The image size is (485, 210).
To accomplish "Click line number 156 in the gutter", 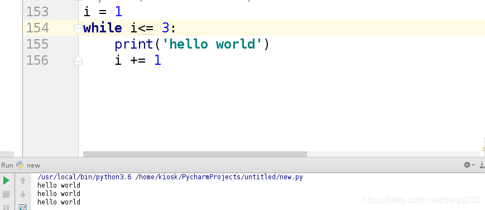I will pyautogui.click(x=37, y=60).
